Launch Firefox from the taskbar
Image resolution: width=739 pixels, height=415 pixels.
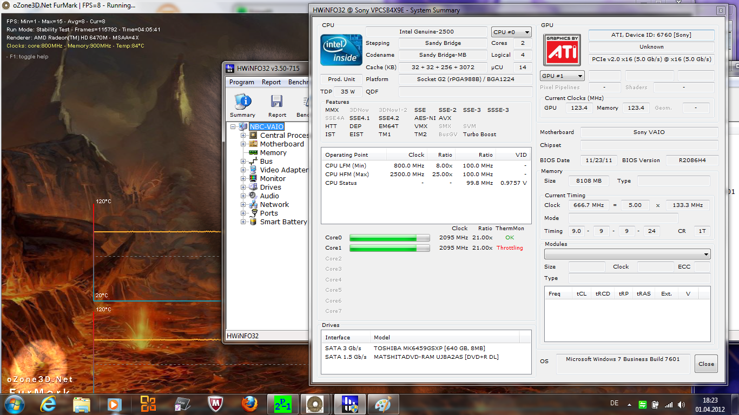point(249,404)
